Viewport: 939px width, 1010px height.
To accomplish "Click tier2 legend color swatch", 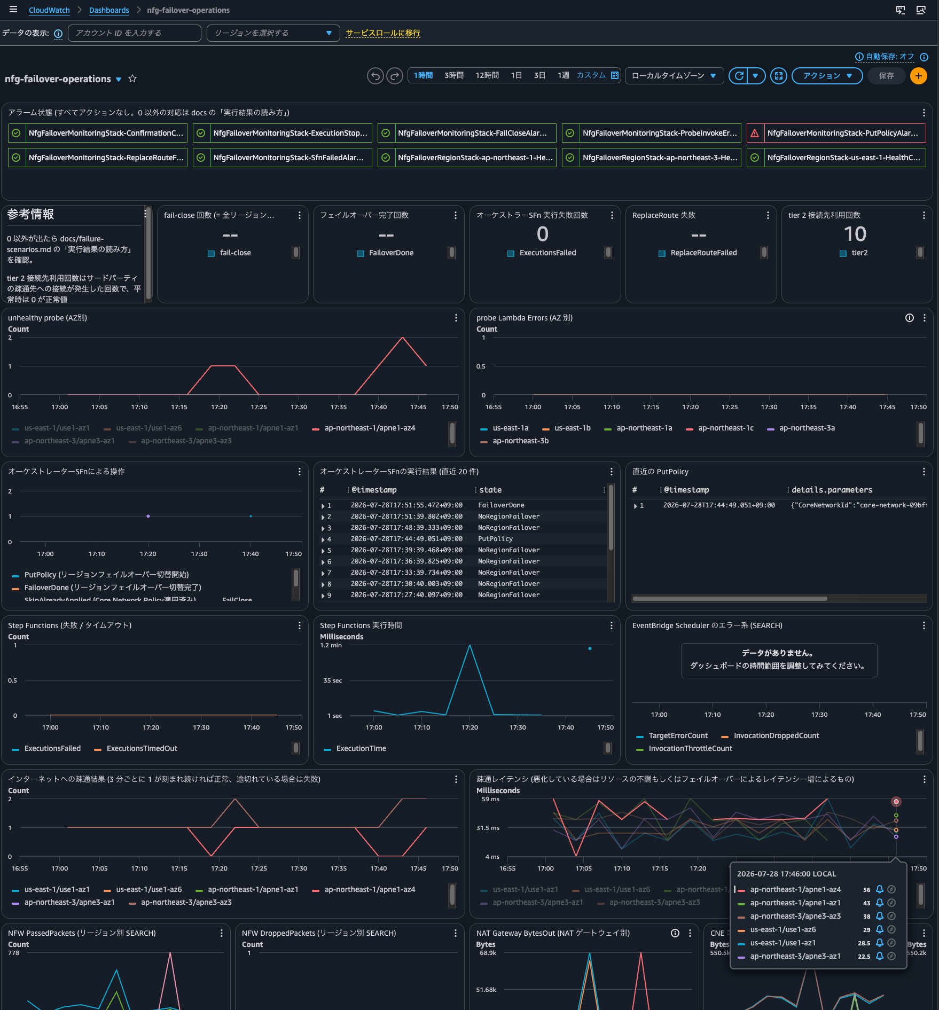I will click(x=843, y=253).
